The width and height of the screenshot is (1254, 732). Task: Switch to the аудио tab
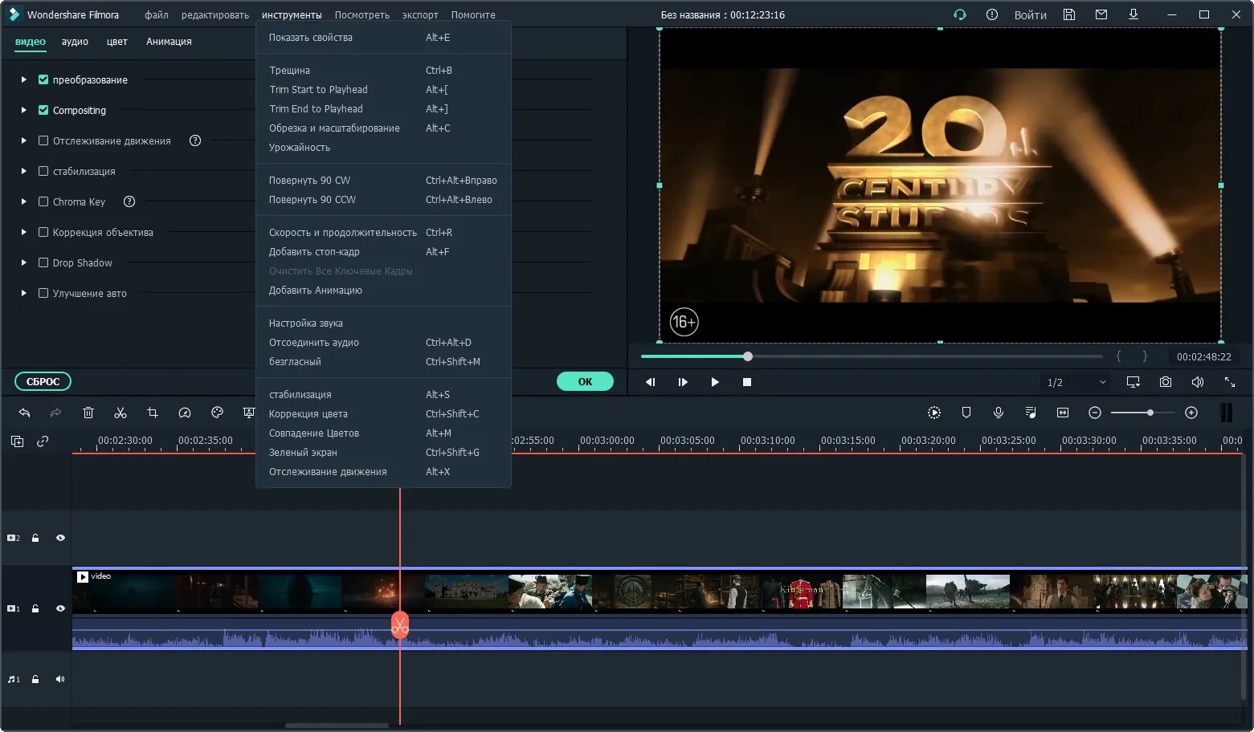75,42
